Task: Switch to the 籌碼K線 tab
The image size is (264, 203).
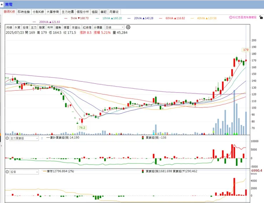Action: [x=9, y=12]
